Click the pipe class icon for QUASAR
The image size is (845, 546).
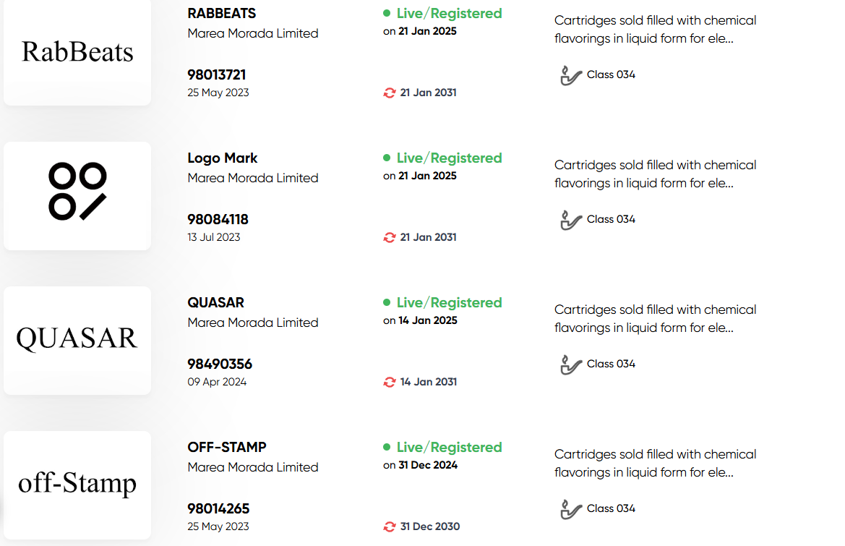tap(571, 364)
